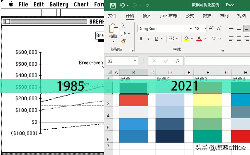Open Gallery menu in Mac Excel
The width and height of the screenshot is (250, 155).
[x=59, y=5]
